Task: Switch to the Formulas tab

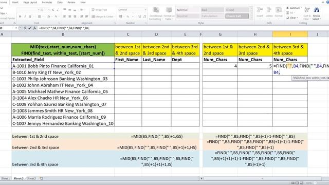Action: [47, 2]
